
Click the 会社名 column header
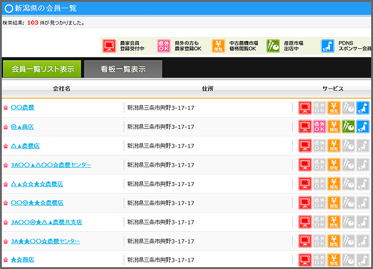pyautogui.click(x=62, y=89)
